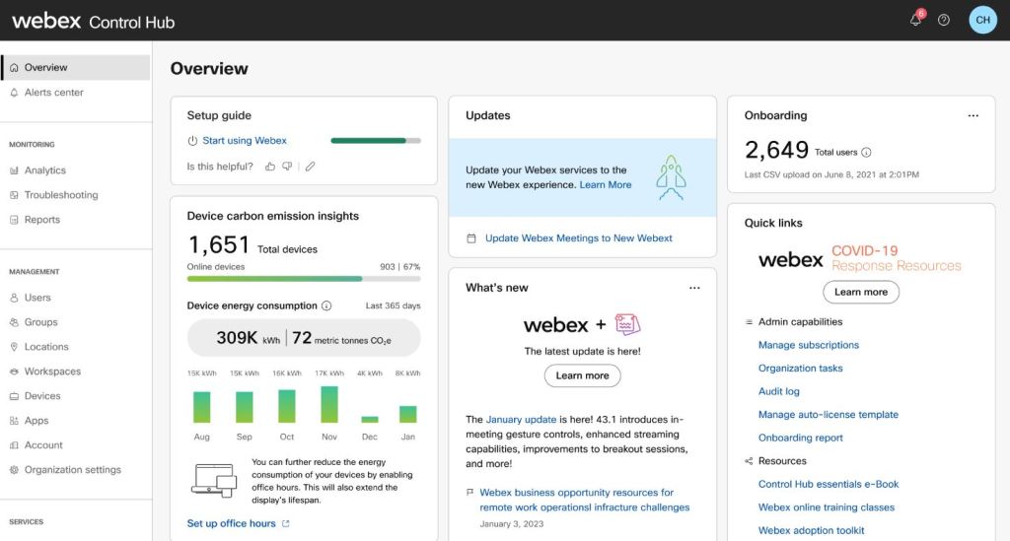Click the Set up office hours link
The image size is (1010, 541).
click(x=232, y=523)
